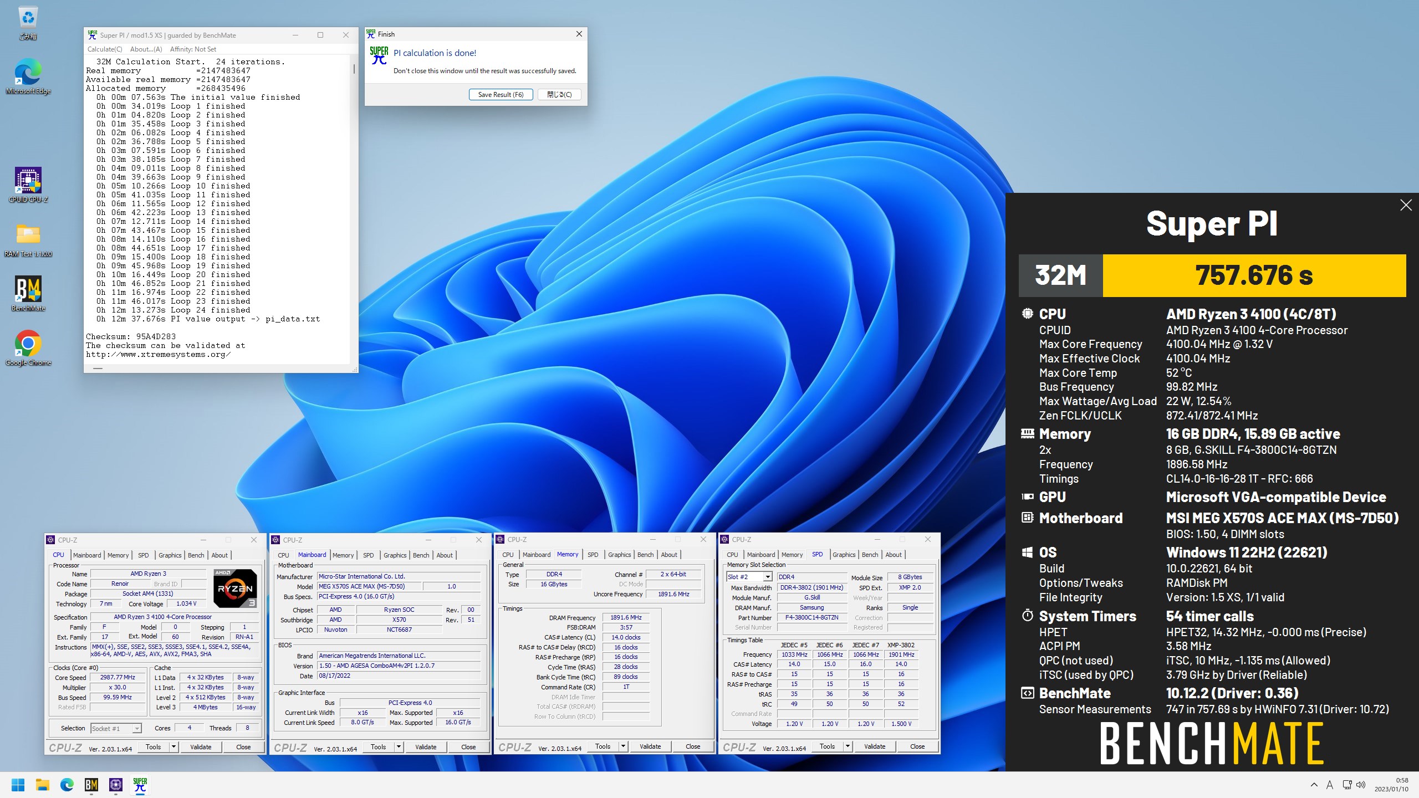1419x798 pixels.
Task: Open File Explorer from taskbar
Action: [x=43, y=785]
